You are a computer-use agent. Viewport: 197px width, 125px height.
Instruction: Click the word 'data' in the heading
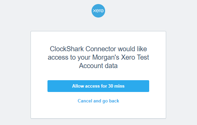111,66
